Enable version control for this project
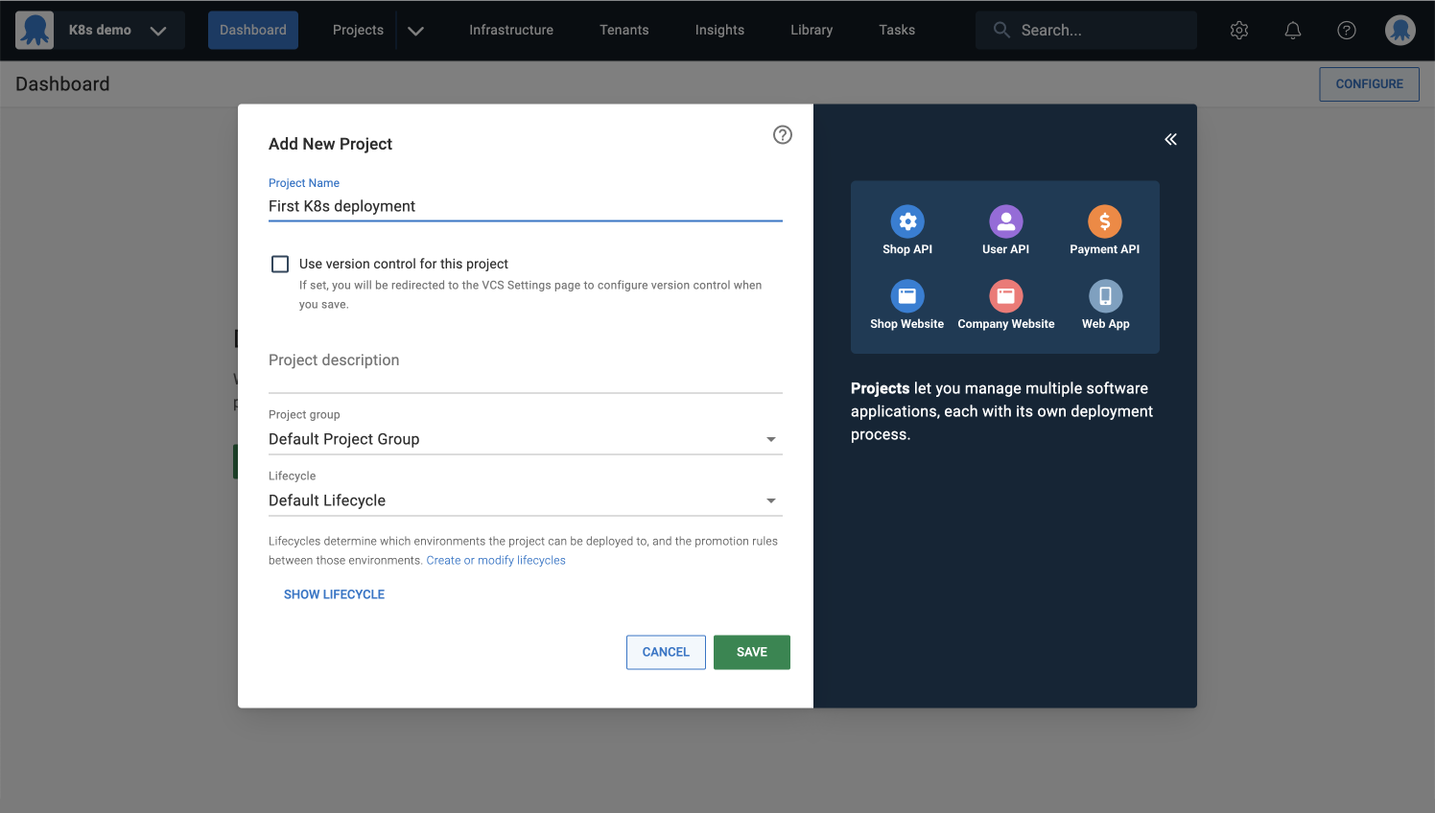 pos(279,264)
